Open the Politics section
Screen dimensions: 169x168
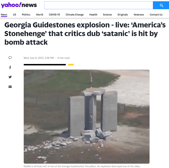click(26, 14)
